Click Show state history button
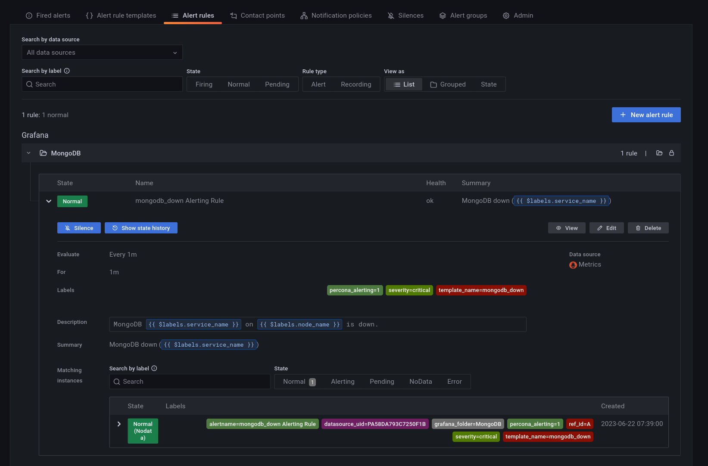The image size is (708, 466). click(141, 228)
